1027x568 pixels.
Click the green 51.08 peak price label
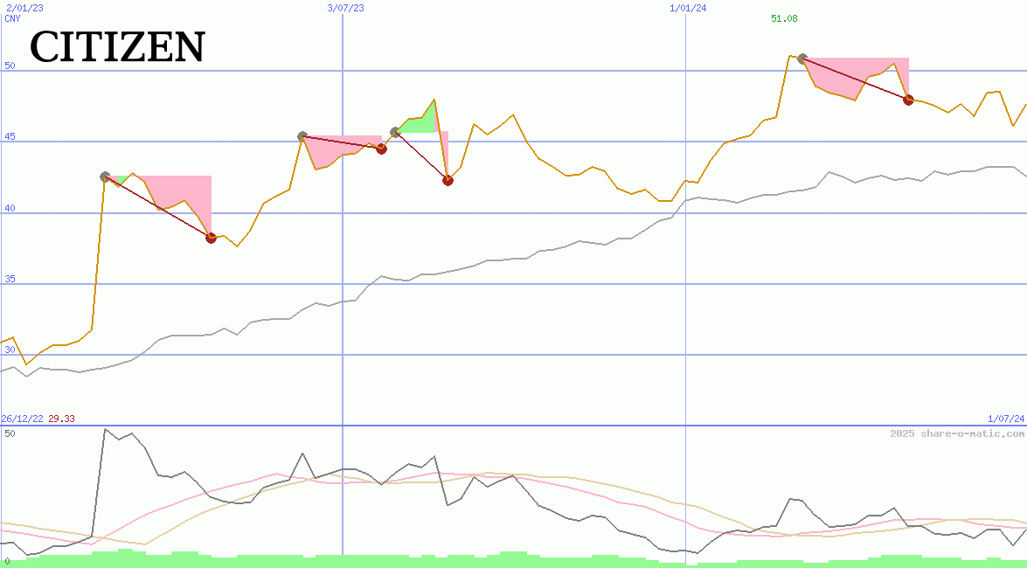pos(783,17)
